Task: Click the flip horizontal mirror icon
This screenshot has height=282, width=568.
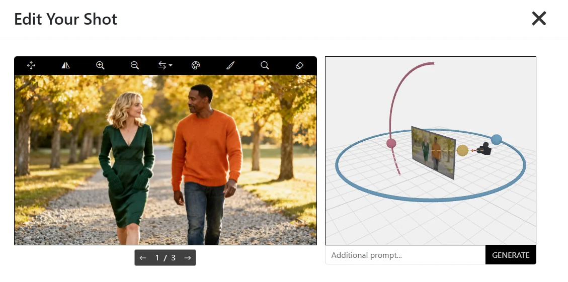Action: coord(65,65)
